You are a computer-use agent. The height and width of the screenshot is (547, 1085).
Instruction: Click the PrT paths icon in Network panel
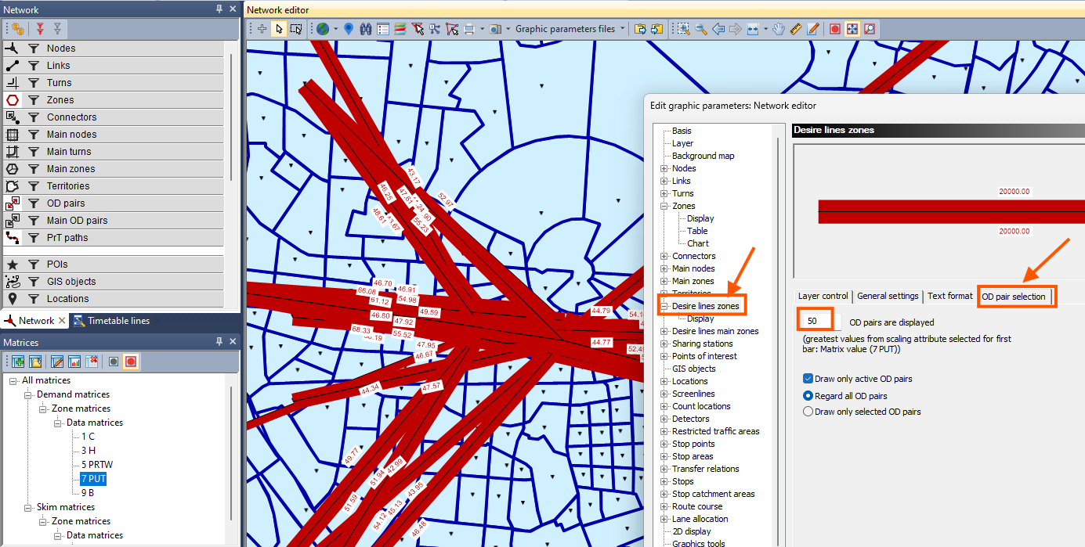click(12, 238)
